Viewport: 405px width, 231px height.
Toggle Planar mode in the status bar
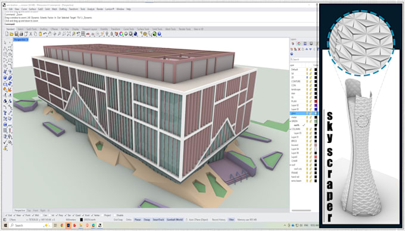138,220
